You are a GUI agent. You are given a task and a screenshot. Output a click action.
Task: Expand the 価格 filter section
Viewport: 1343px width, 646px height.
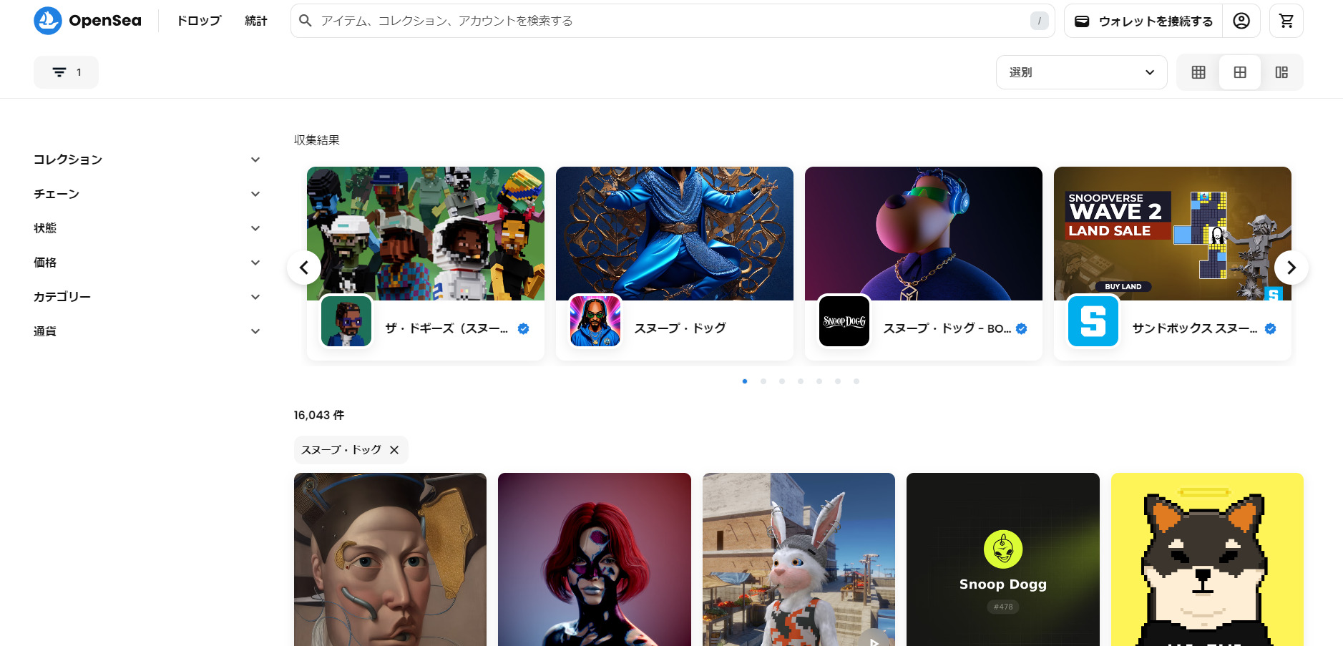click(147, 263)
